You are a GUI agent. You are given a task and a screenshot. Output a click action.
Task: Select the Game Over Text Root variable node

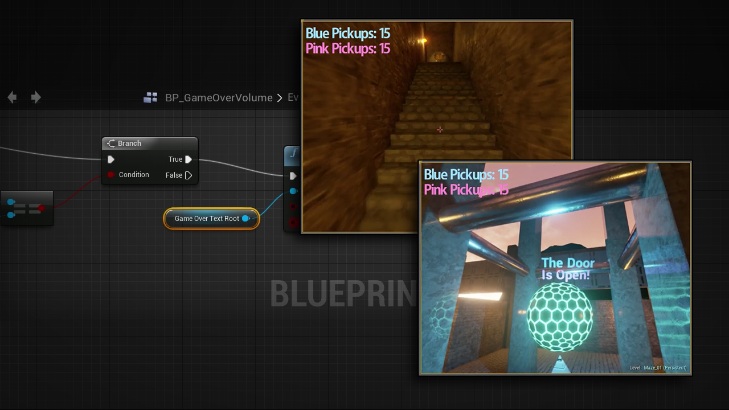[207, 219]
